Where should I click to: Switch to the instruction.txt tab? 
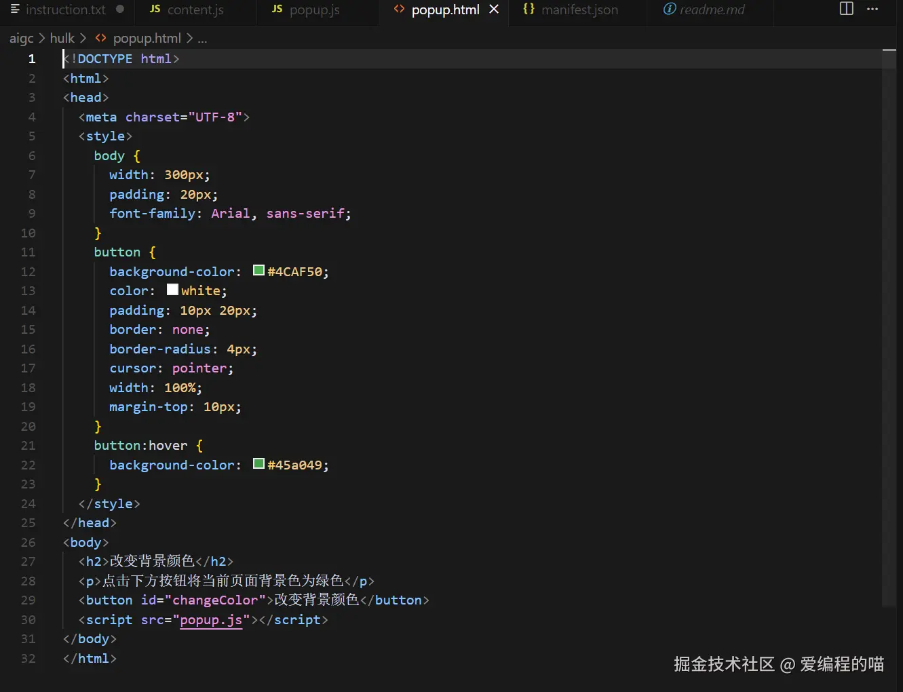point(66,9)
